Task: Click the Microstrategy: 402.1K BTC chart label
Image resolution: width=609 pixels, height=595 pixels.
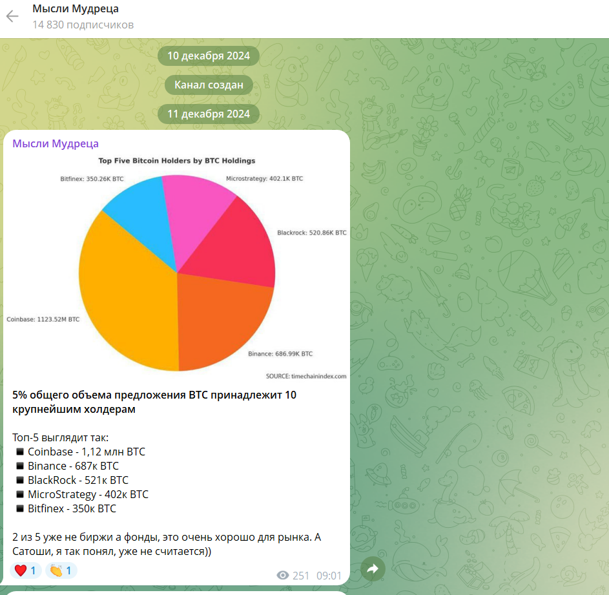Action: [x=265, y=179]
